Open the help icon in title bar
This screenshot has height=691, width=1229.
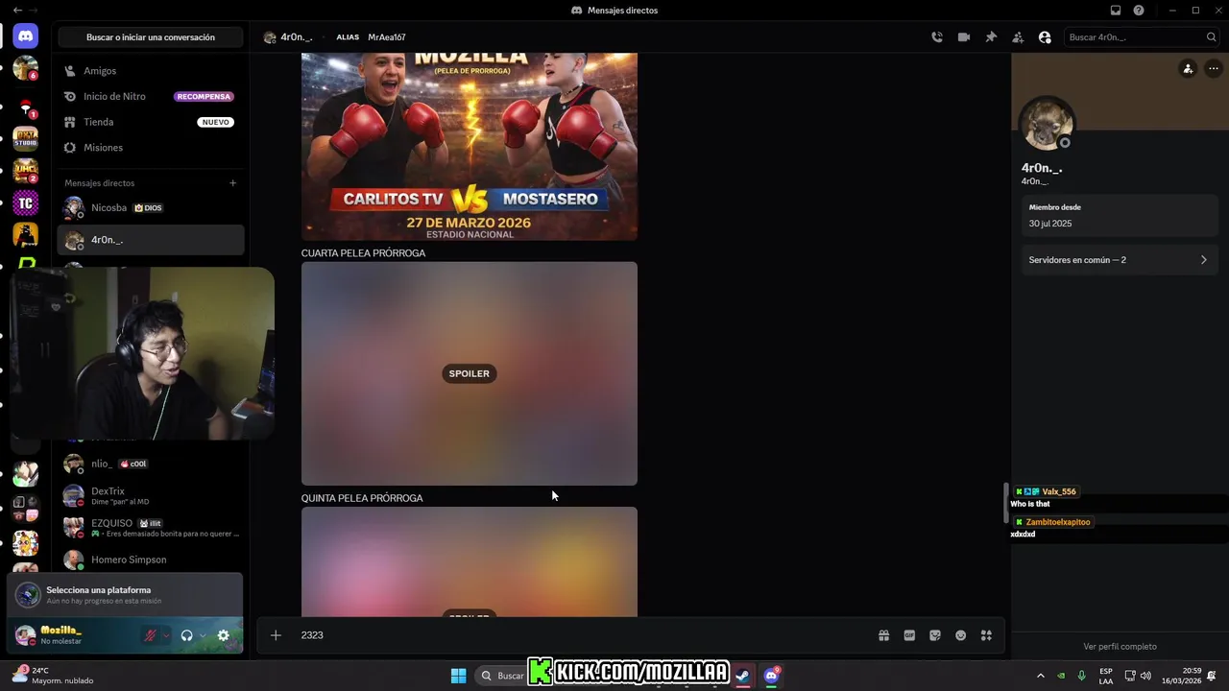point(1139,11)
